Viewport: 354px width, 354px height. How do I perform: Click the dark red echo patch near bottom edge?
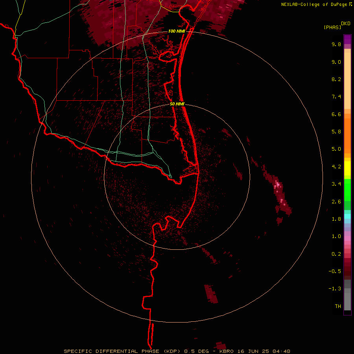pyautogui.click(x=221, y=346)
